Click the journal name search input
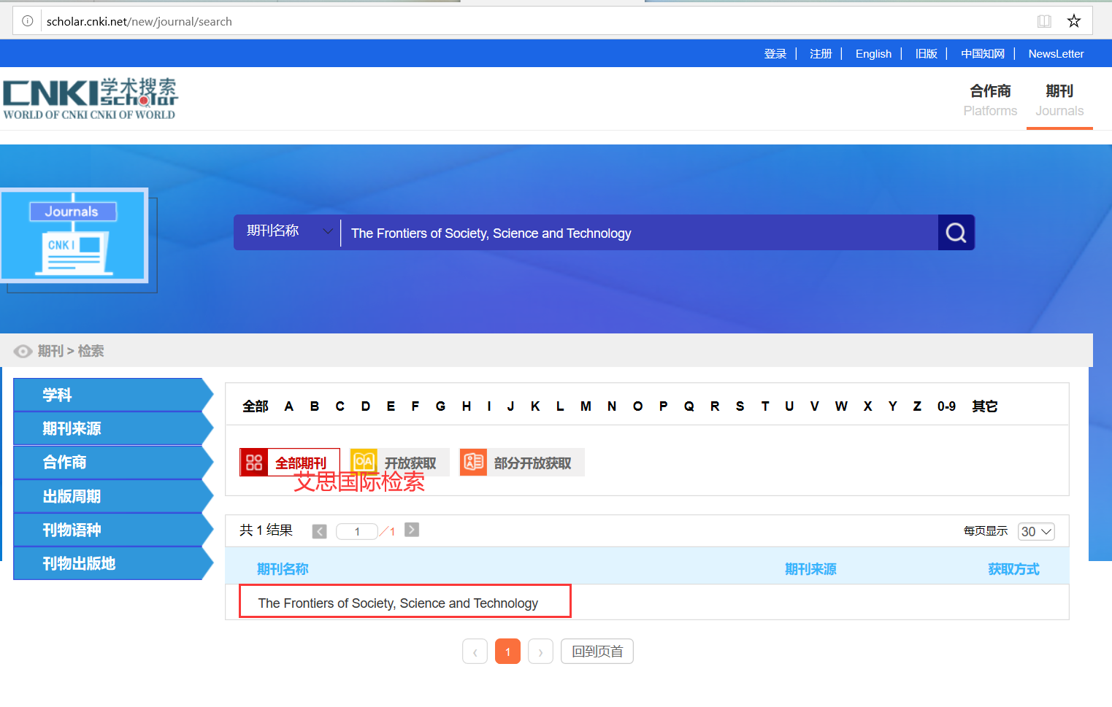Image resolution: width=1112 pixels, height=707 pixels. (639, 233)
